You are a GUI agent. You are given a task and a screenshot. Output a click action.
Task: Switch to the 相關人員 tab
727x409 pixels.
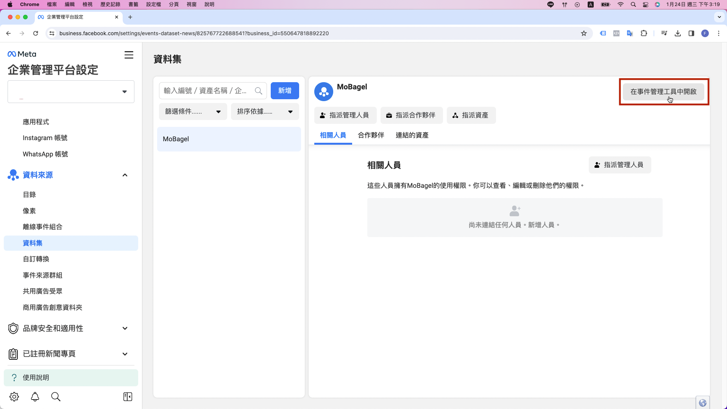coord(333,135)
